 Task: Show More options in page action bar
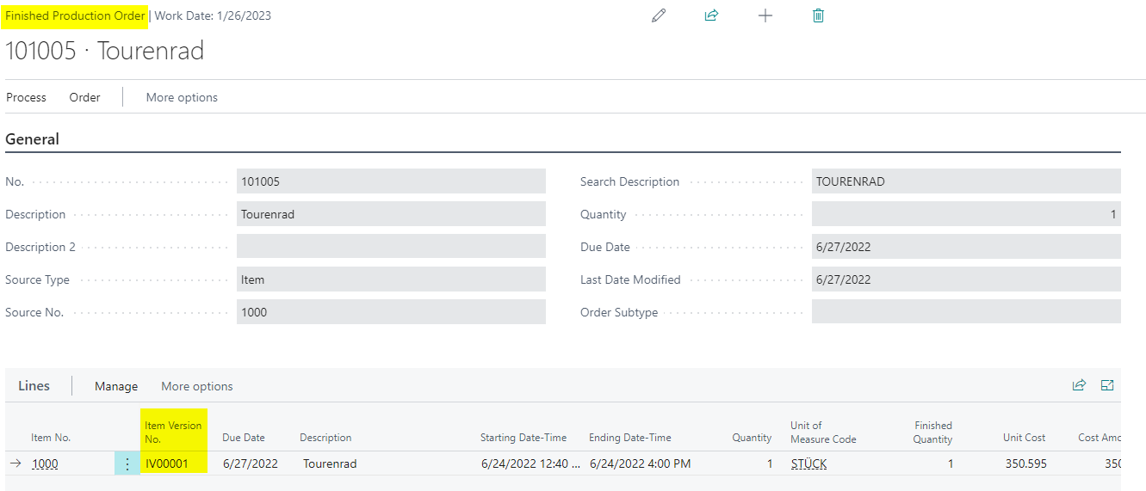point(182,97)
